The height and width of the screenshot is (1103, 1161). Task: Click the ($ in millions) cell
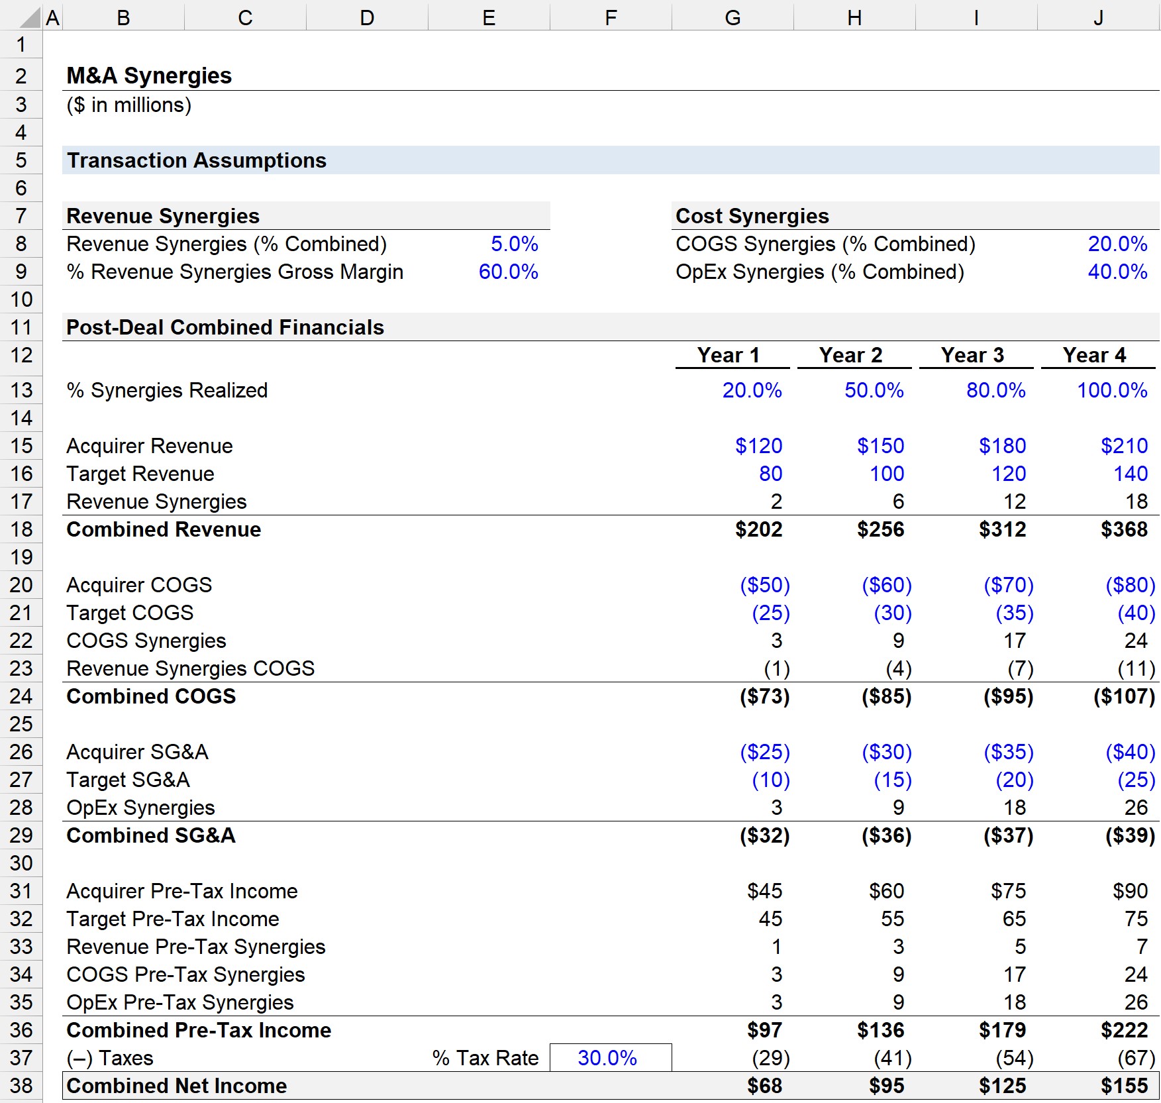point(129,105)
